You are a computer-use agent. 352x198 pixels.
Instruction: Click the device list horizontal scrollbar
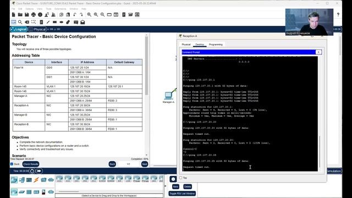[69, 191]
